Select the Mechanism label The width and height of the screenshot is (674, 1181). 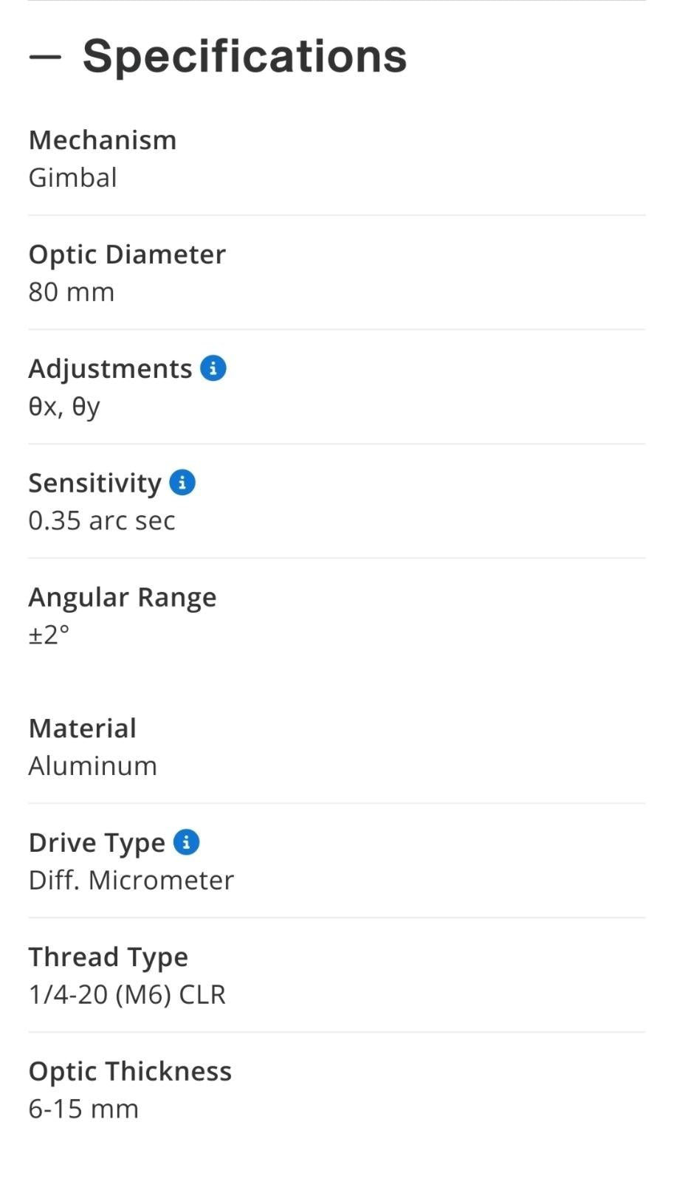(103, 140)
